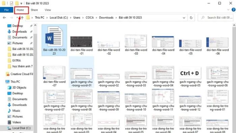
Task: Click the Forward navigation arrow
Action: 11,18
